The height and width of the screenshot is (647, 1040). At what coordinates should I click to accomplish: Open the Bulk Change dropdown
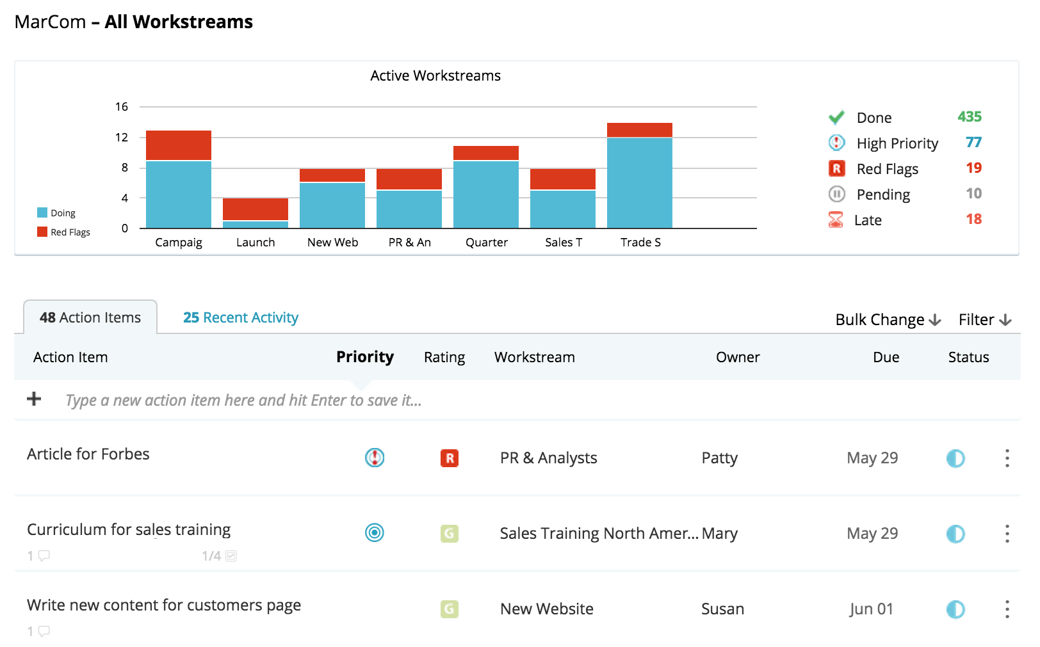pos(888,319)
